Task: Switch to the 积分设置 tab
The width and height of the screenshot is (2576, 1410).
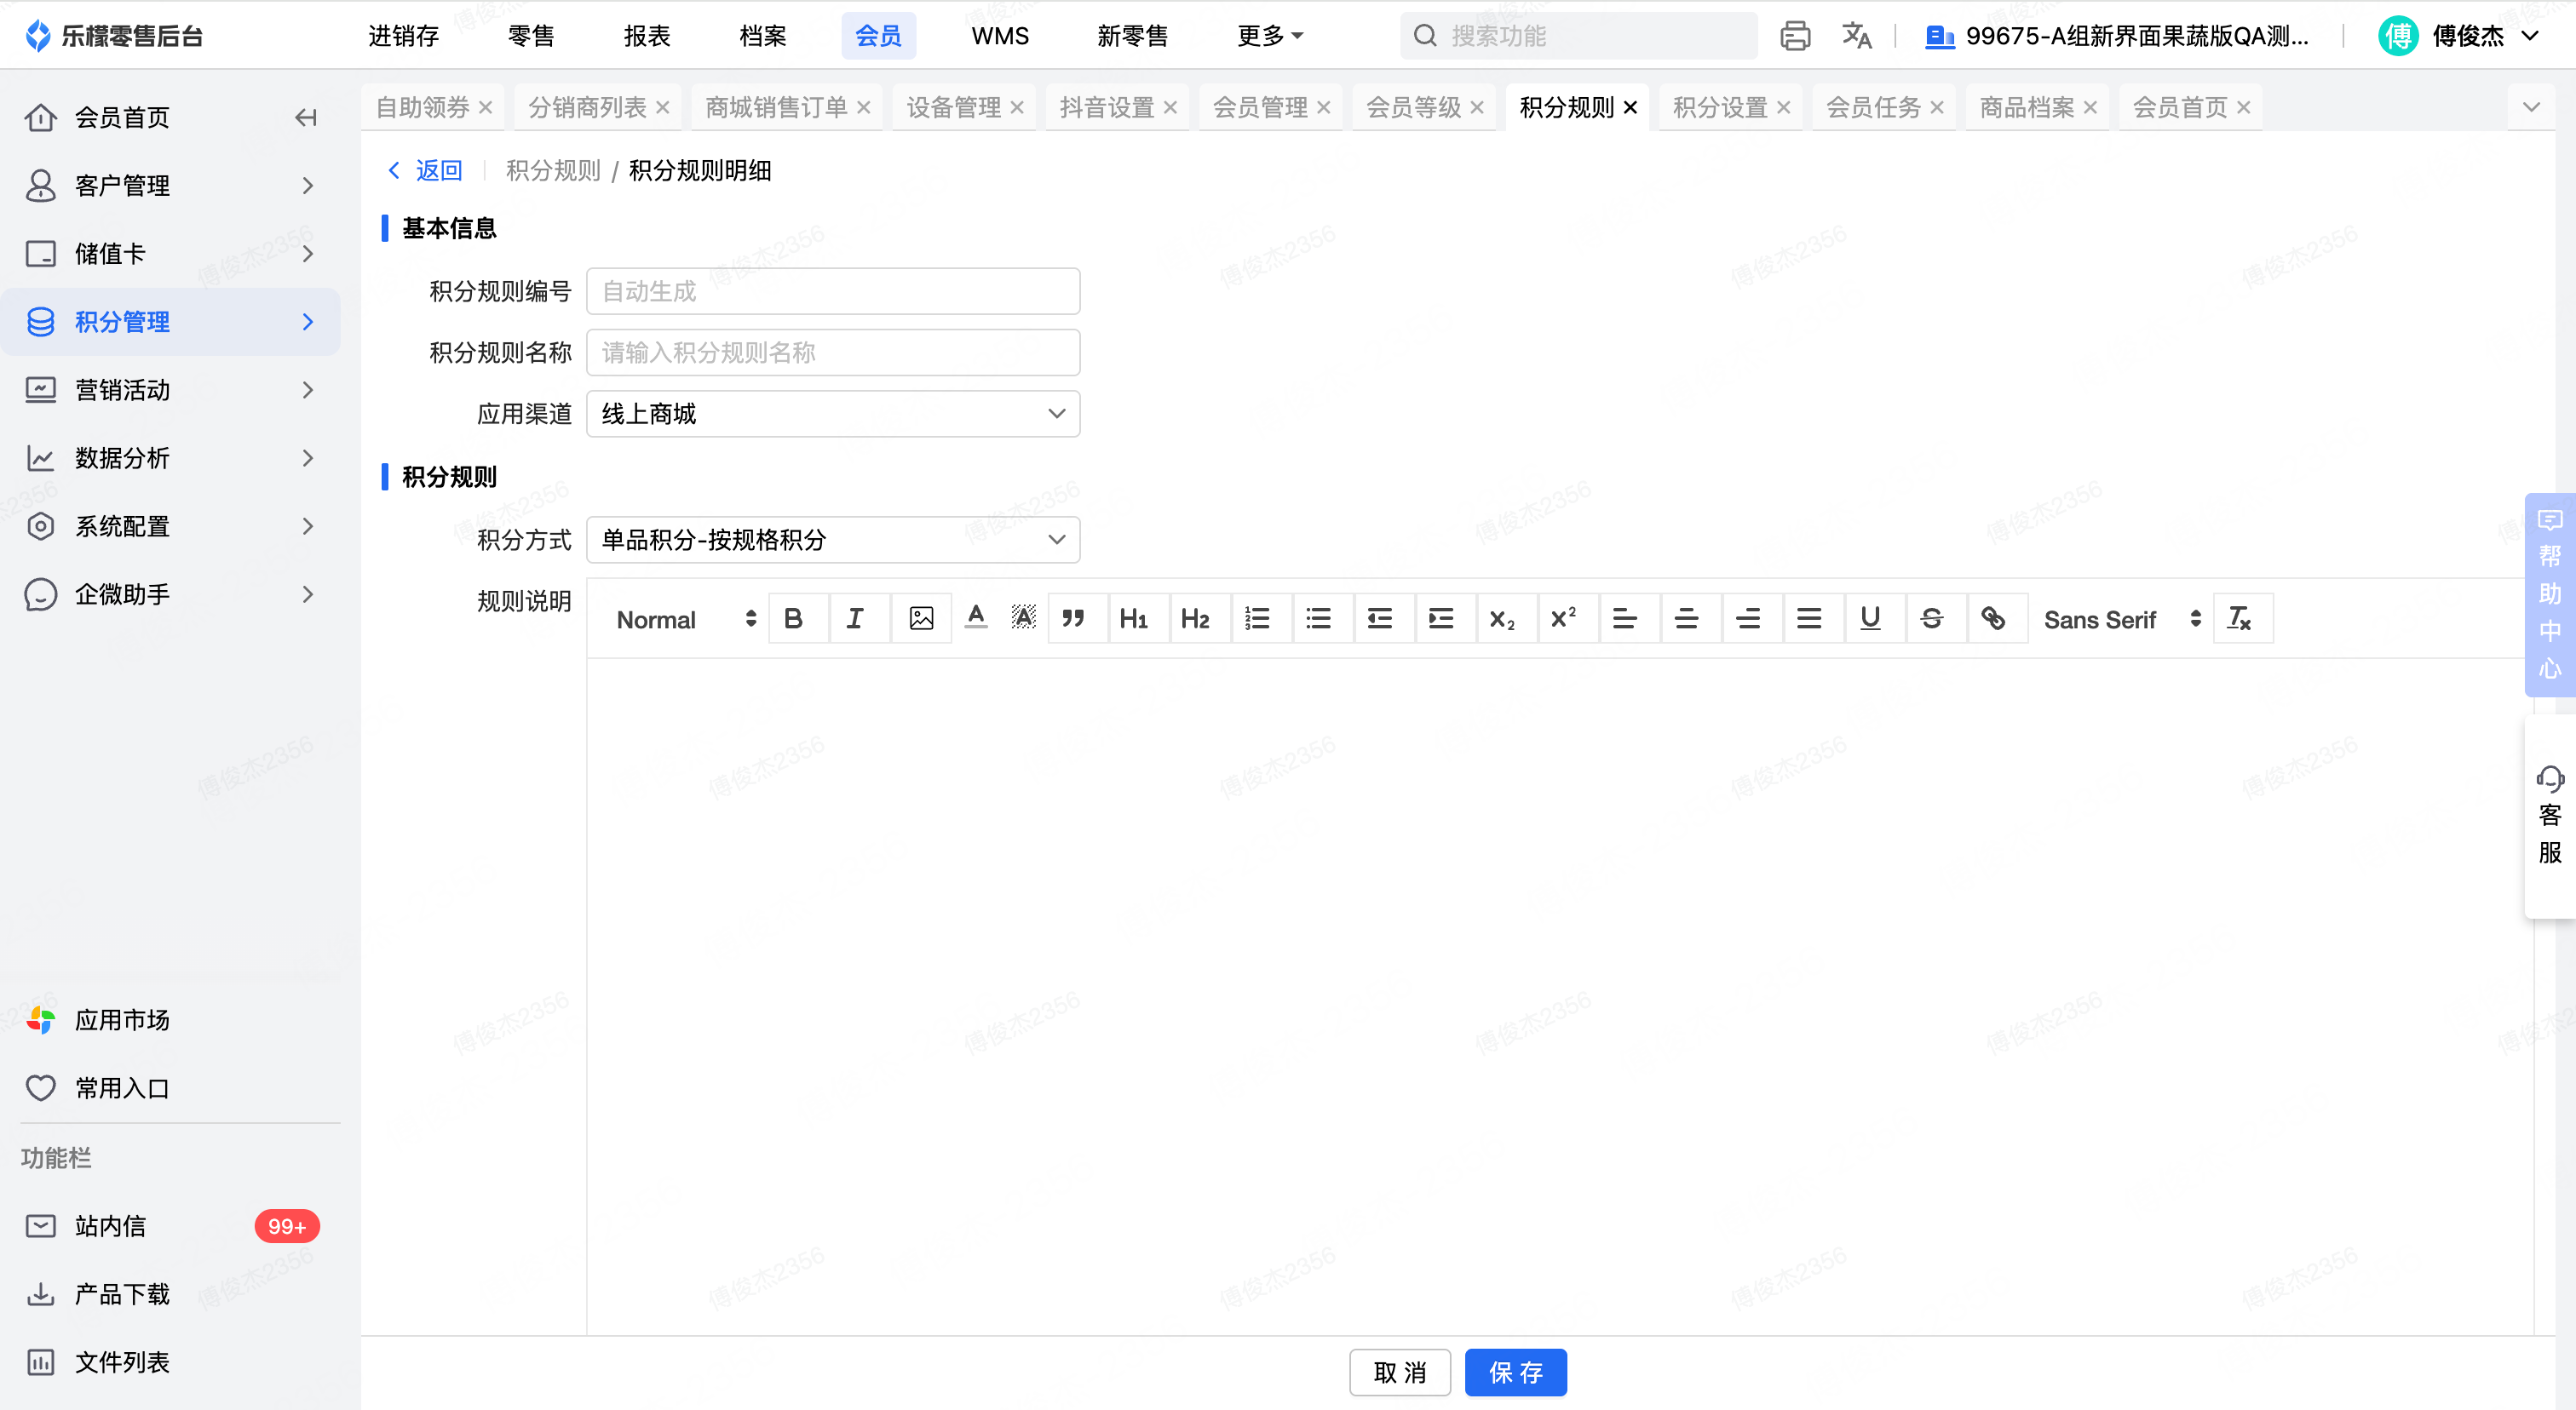Action: pyautogui.click(x=1719, y=108)
